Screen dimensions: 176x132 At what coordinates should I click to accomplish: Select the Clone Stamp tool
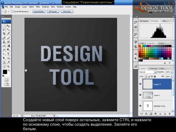[4, 42]
